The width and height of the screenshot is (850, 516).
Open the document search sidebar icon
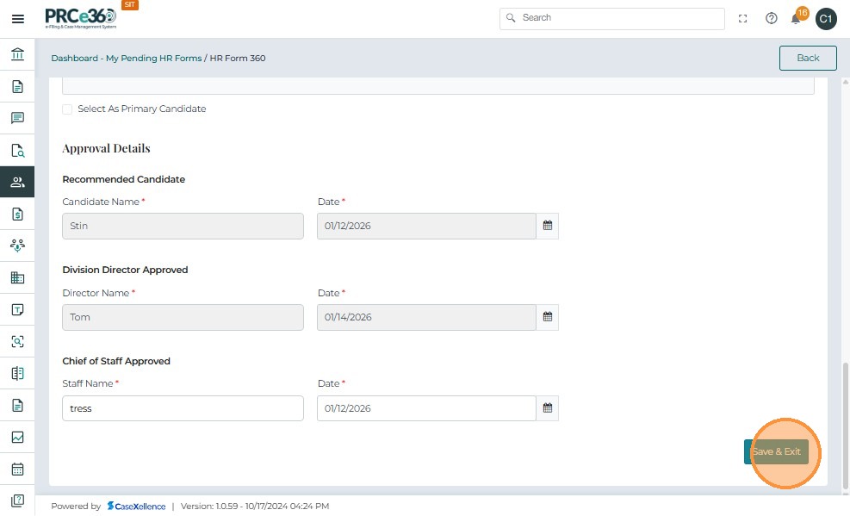coord(17,150)
